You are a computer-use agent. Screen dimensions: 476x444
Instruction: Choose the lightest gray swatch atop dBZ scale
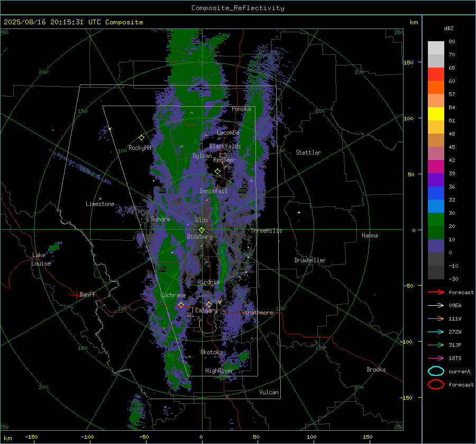click(436, 48)
